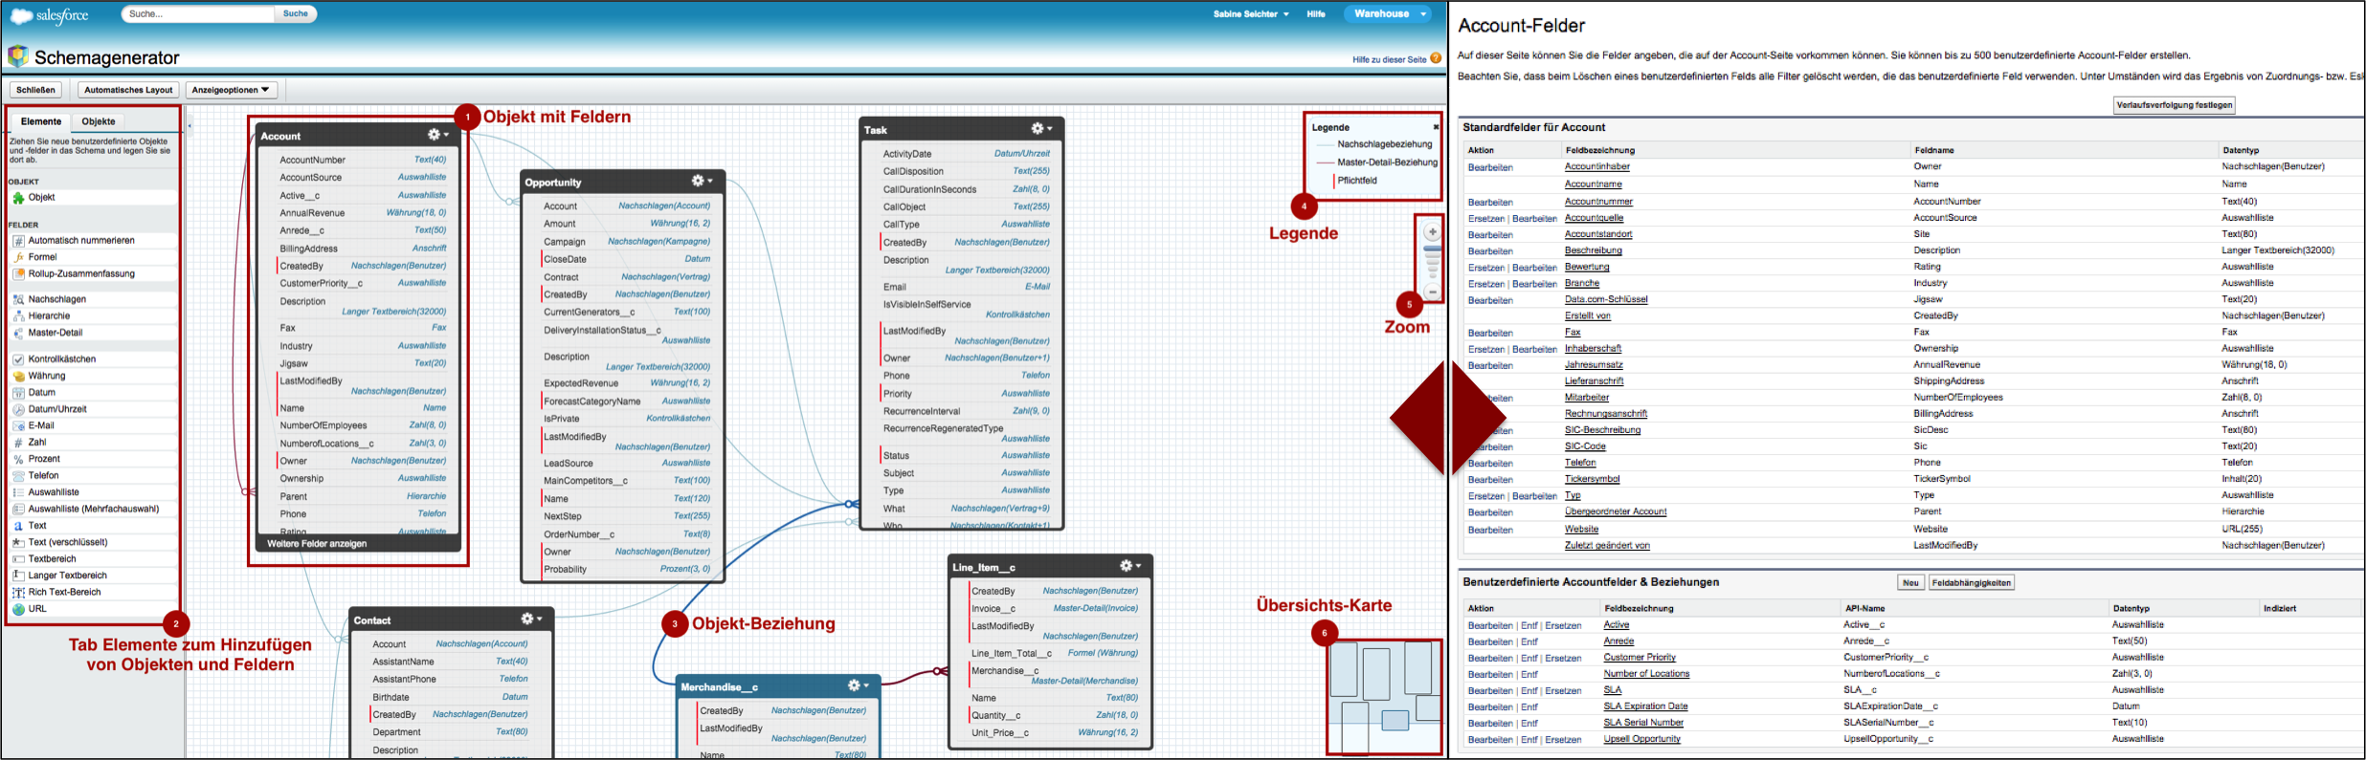Select the Datum field type icon
The image size is (2366, 760).
point(18,393)
